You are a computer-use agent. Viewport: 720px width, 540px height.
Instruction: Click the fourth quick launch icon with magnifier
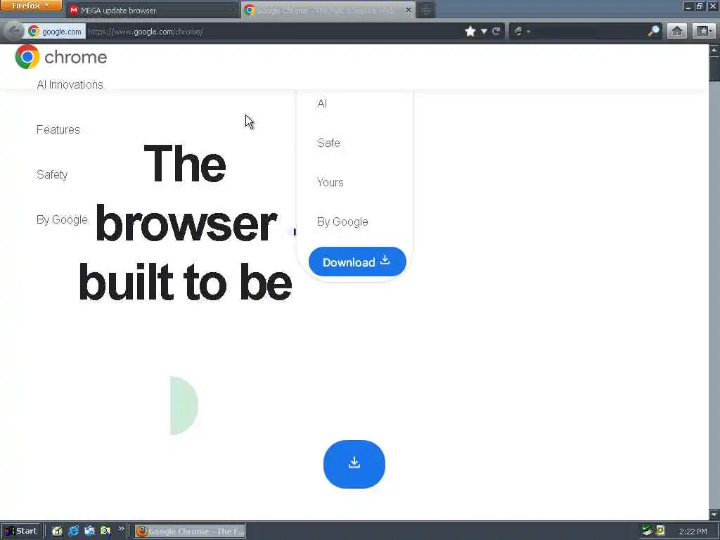coord(105,531)
